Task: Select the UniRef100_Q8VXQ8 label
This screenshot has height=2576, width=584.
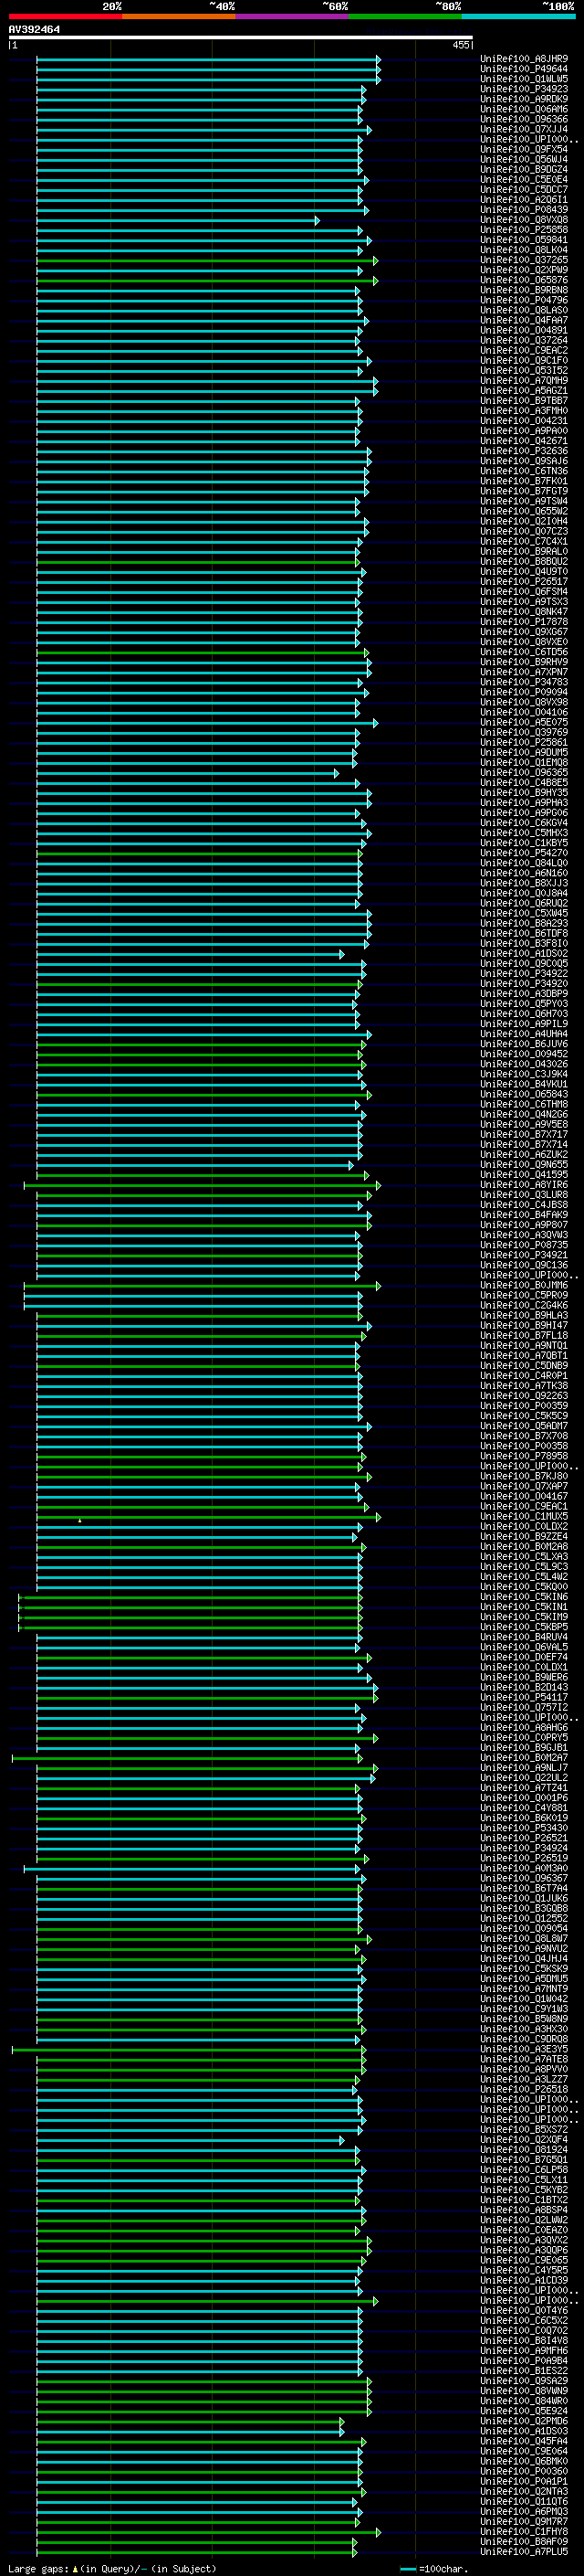Action: (x=524, y=220)
